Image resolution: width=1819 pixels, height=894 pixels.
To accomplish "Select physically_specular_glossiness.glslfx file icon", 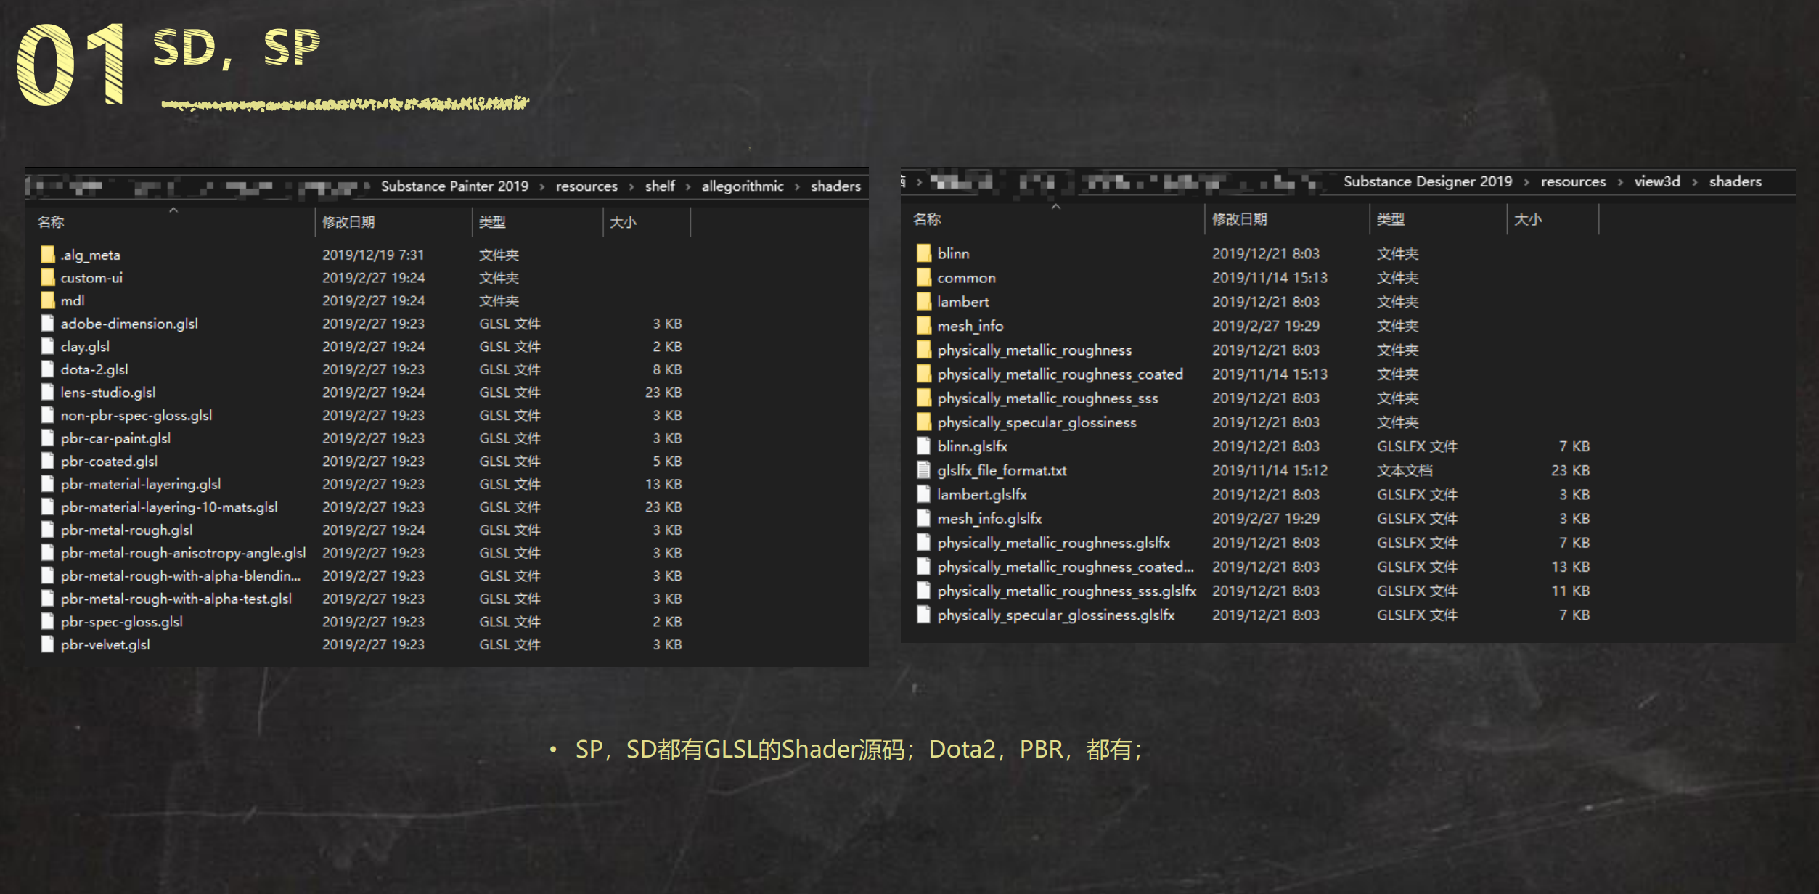I will point(923,615).
